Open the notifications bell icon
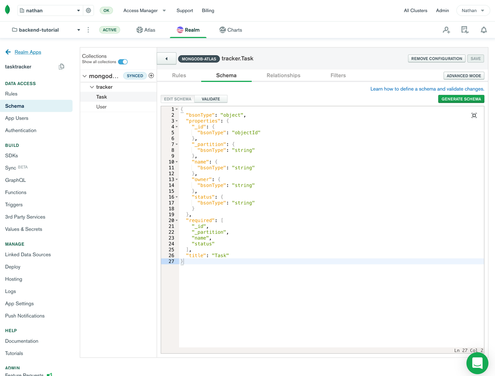 point(484,30)
